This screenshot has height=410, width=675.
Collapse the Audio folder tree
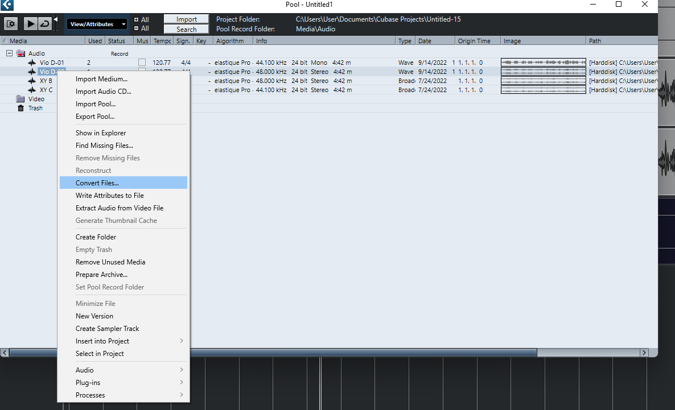(x=9, y=53)
